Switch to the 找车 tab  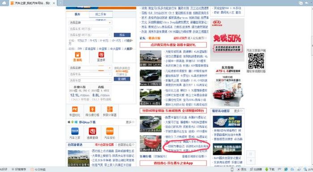[77, 14]
